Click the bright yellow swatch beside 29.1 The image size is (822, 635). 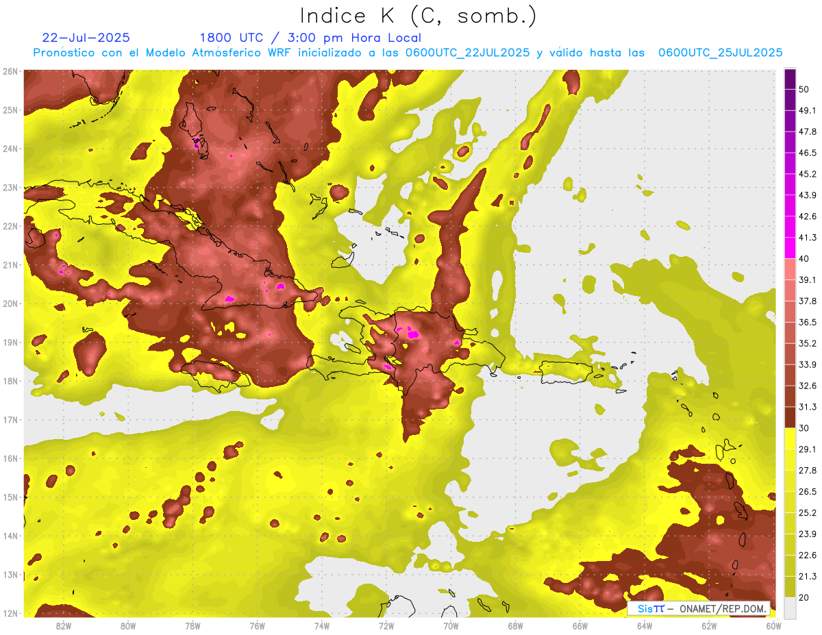pos(790,438)
